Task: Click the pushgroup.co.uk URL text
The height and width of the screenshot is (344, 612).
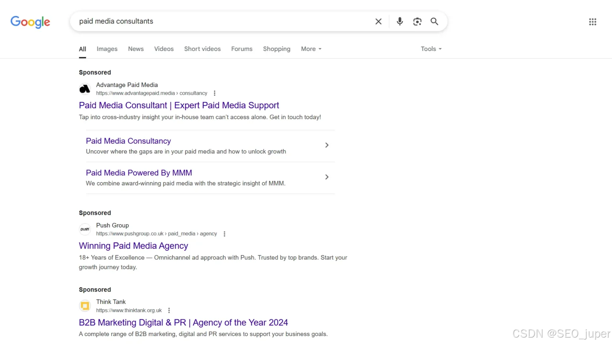Action: tap(157, 234)
